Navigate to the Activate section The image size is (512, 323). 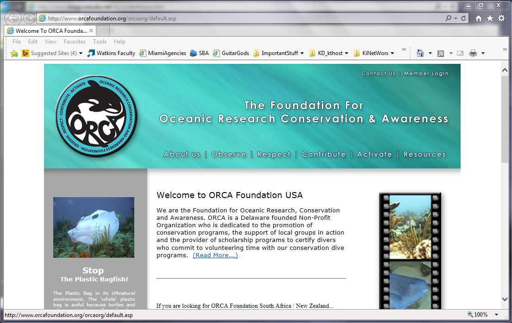[374, 154]
